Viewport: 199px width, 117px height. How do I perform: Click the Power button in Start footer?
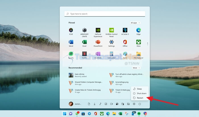(140, 104)
